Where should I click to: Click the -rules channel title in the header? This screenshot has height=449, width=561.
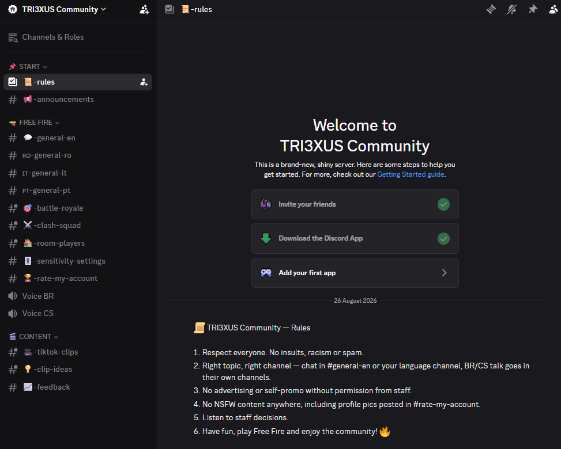197,10
